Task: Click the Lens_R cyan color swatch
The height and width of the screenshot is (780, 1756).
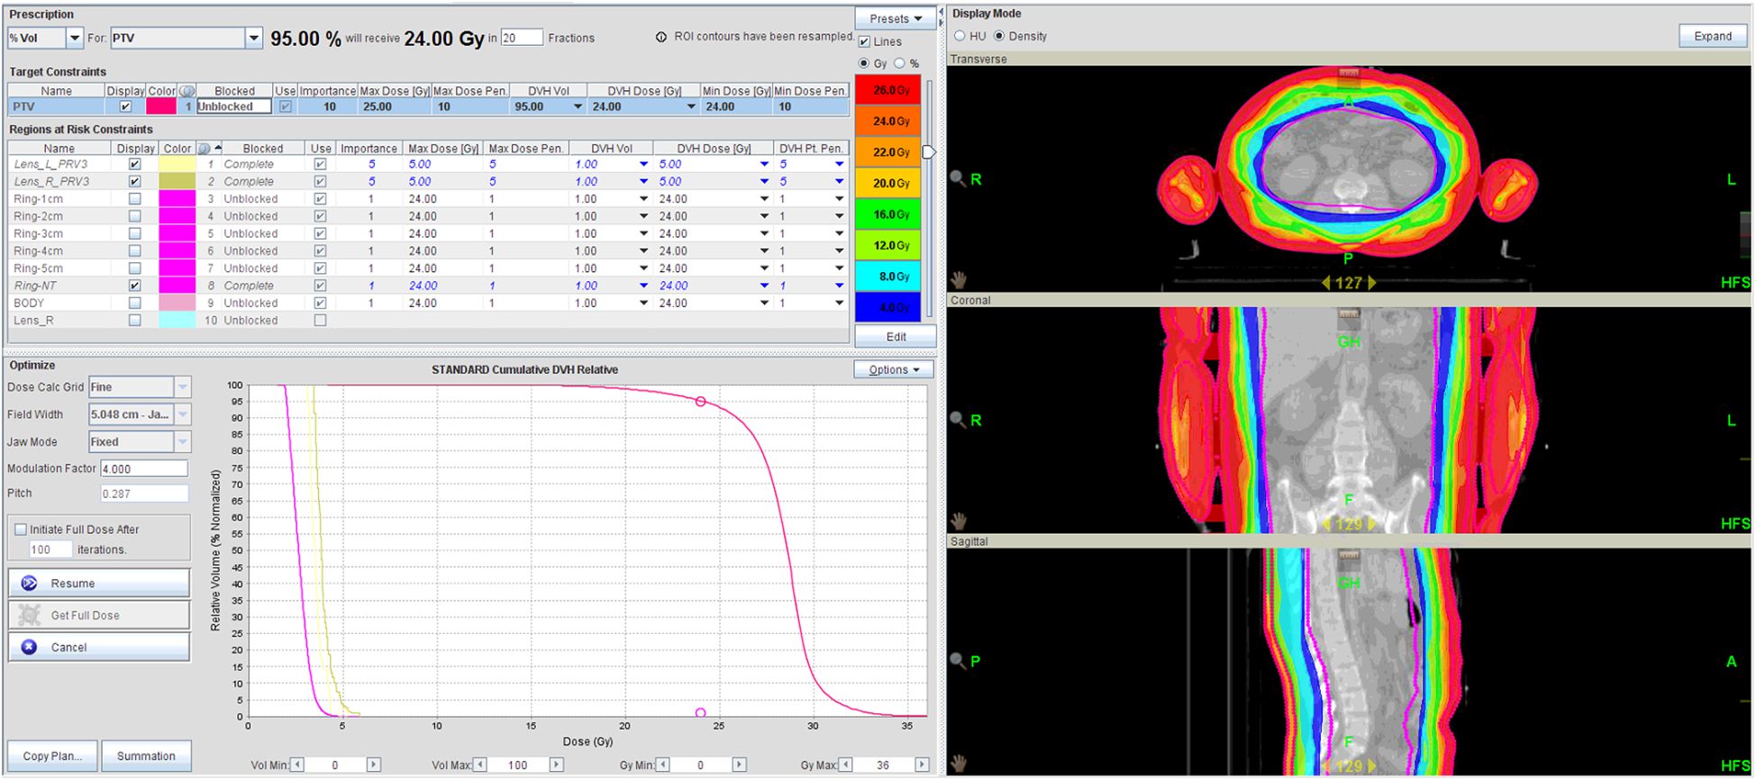Action: (x=177, y=320)
